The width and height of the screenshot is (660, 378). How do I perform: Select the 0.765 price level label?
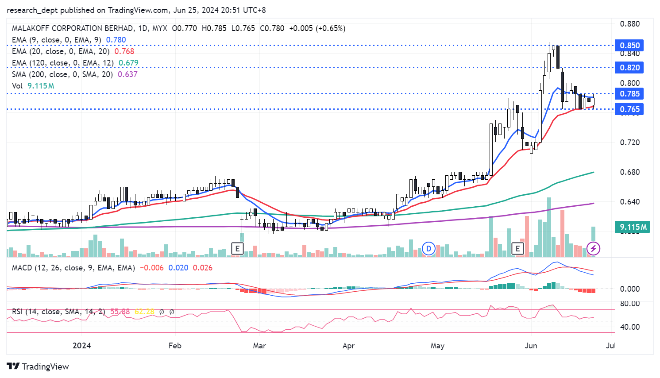coord(629,109)
